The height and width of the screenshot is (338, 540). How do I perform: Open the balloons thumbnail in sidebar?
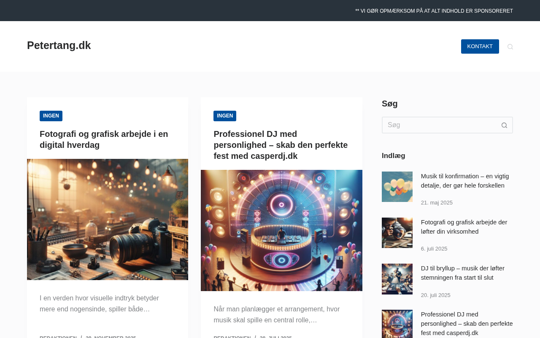pos(397,187)
